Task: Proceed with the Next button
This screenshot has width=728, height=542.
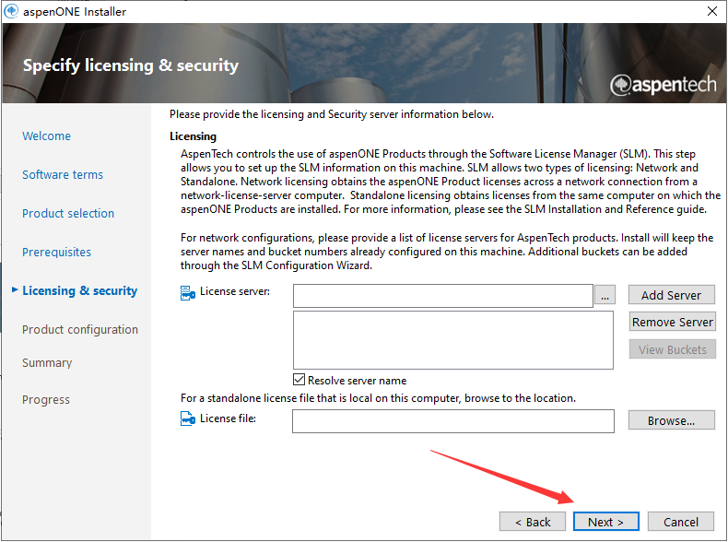Action: pos(605,522)
